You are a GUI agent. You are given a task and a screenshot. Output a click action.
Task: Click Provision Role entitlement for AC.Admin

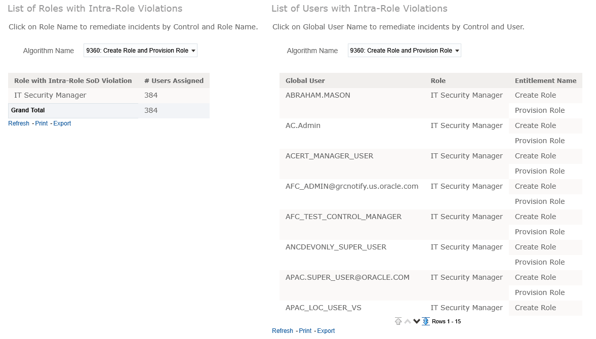(540, 141)
